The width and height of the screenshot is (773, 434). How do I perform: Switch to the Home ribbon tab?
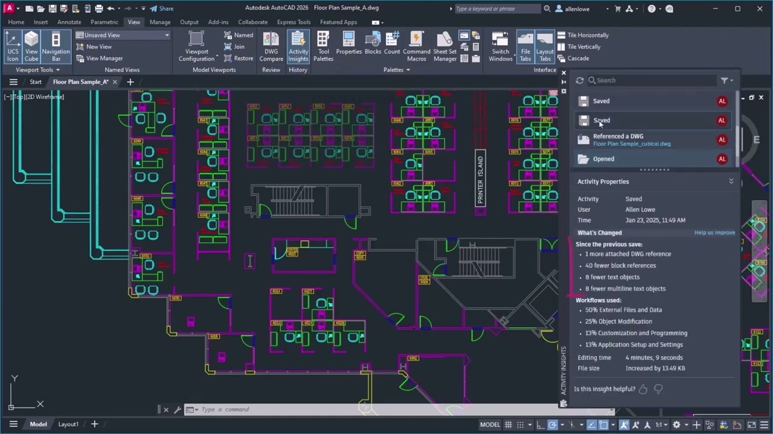pos(16,22)
